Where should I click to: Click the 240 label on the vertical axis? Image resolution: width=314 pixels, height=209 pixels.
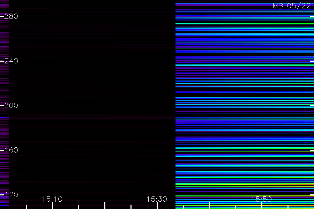point(11,61)
